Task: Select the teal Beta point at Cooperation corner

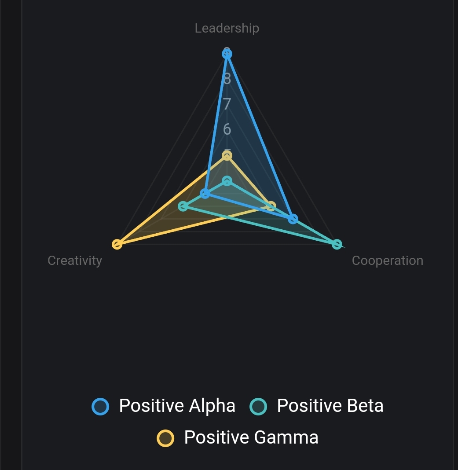Action: tap(337, 244)
